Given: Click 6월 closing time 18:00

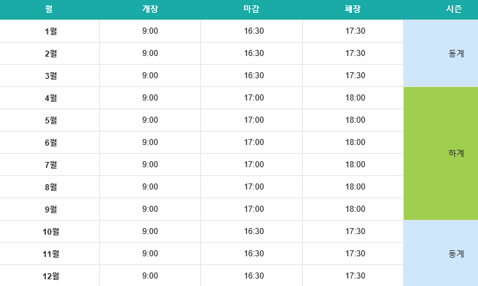Looking at the screenshot, I should click(355, 142).
